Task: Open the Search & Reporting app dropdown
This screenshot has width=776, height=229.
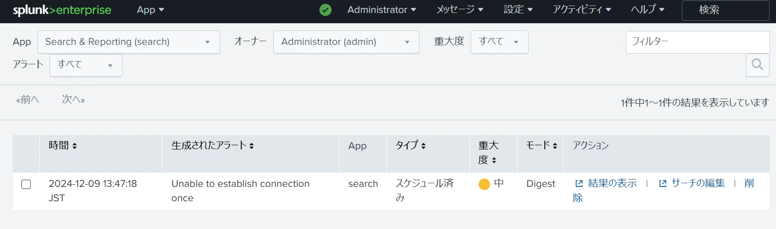Action: 129,42
